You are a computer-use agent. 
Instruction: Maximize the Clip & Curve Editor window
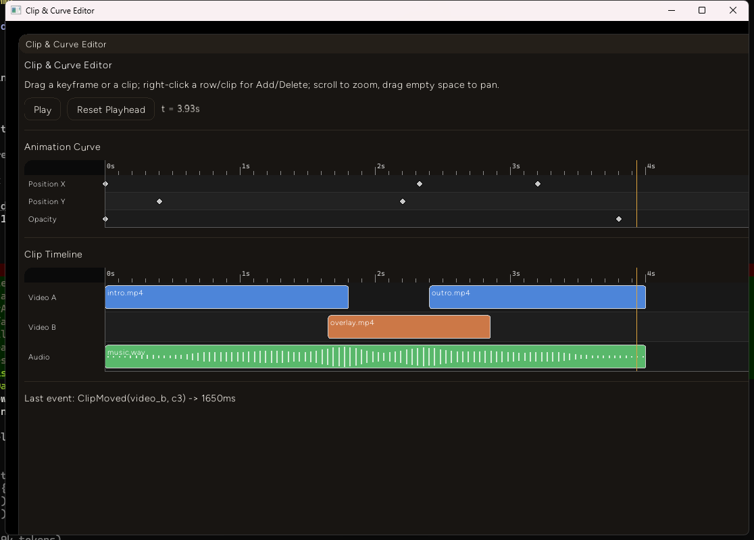(701, 11)
